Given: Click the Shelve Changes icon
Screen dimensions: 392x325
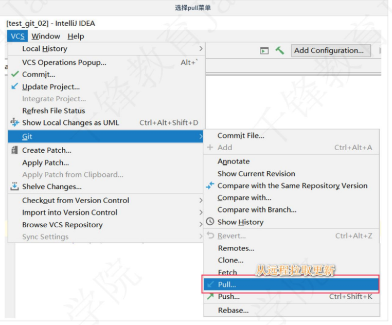Looking at the screenshot, I should [x=14, y=186].
